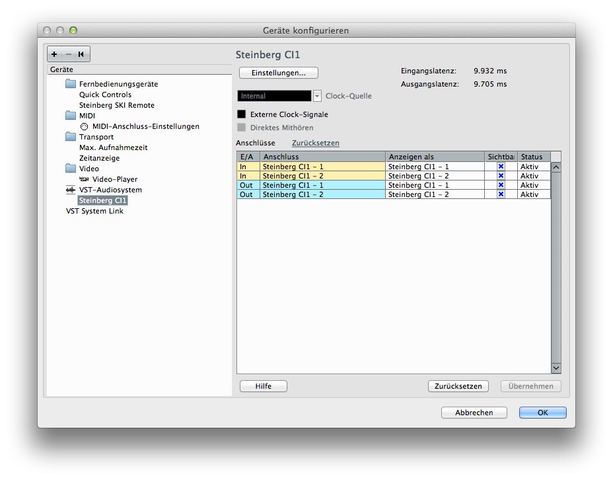The width and height of the screenshot is (613, 480).
Task: Confirm the dialog with OK
Action: (x=542, y=413)
